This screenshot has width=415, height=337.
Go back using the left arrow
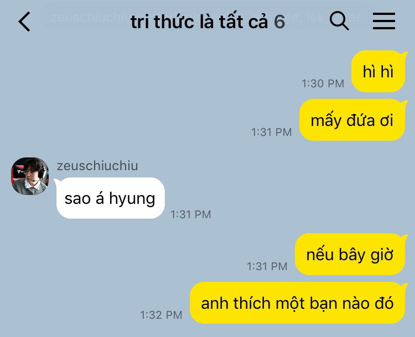(24, 22)
